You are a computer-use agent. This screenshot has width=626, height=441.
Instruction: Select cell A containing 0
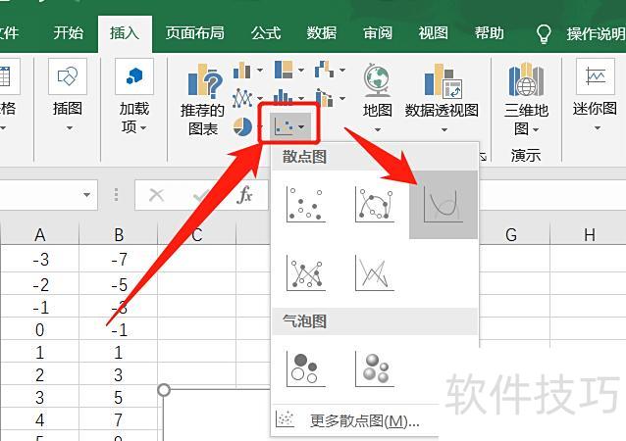[40, 329]
